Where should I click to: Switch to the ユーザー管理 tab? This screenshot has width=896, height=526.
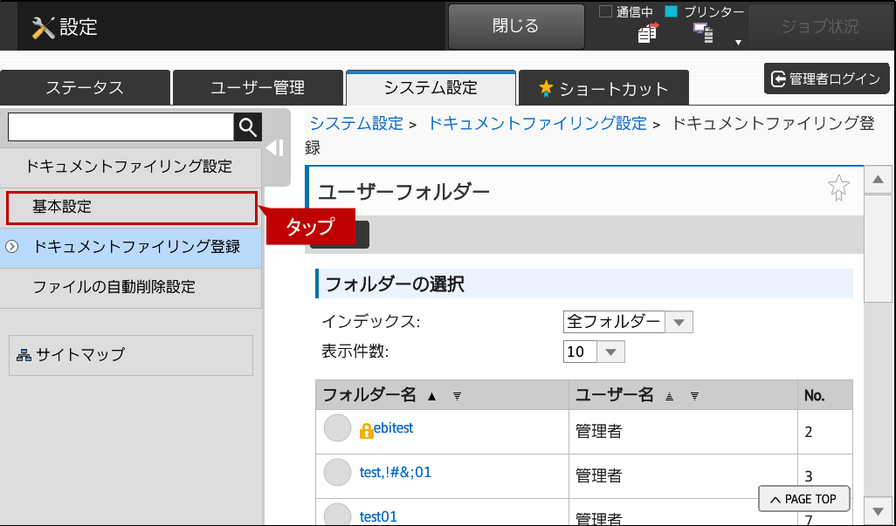258,88
